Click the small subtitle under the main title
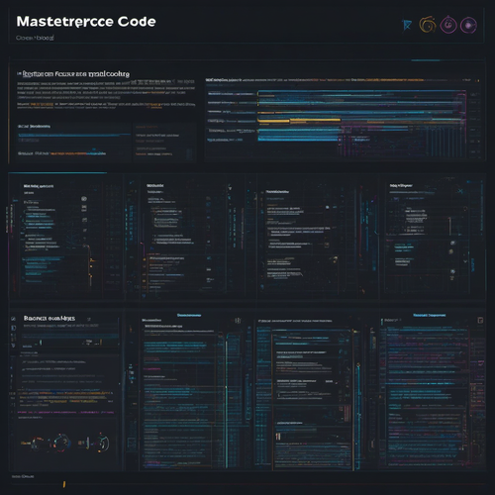495x495 pixels. [35, 38]
